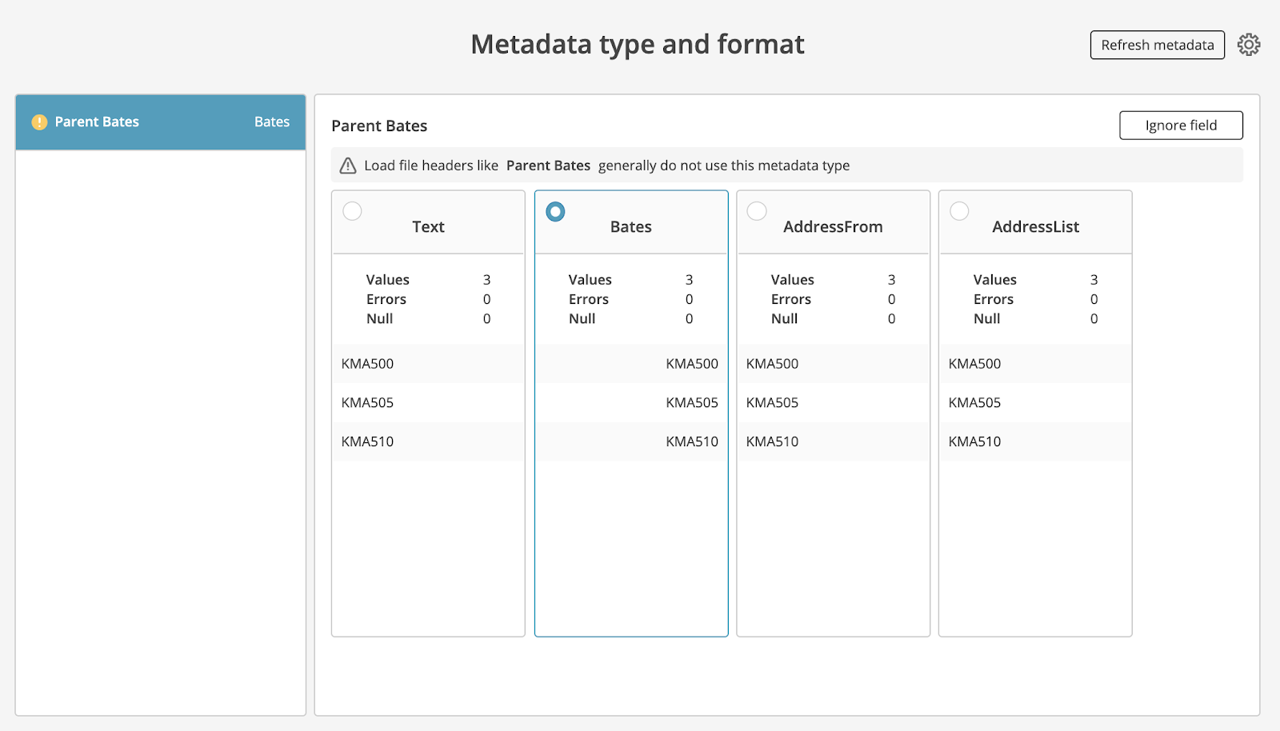Image resolution: width=1280 pixels, height=731 pixels.
Task: Click the Values count in the Text card
Action: pos(486,280)
